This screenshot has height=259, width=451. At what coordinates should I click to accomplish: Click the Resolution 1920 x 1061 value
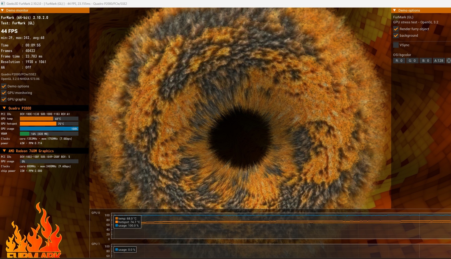pyautogui.click(x=36, y=62)
